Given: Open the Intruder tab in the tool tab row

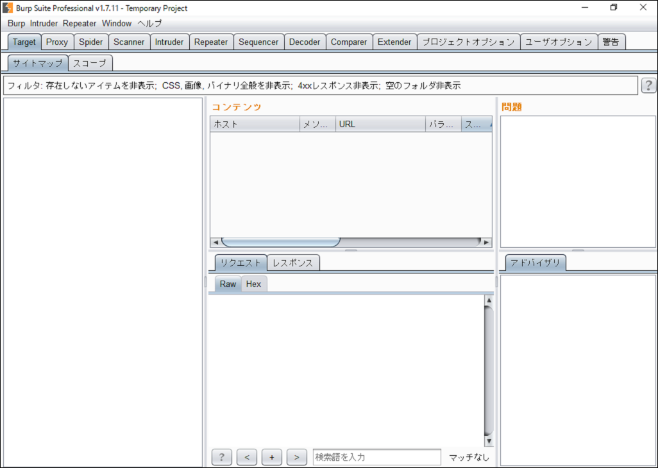Looking at the screenshot, I should click(169, 42).
